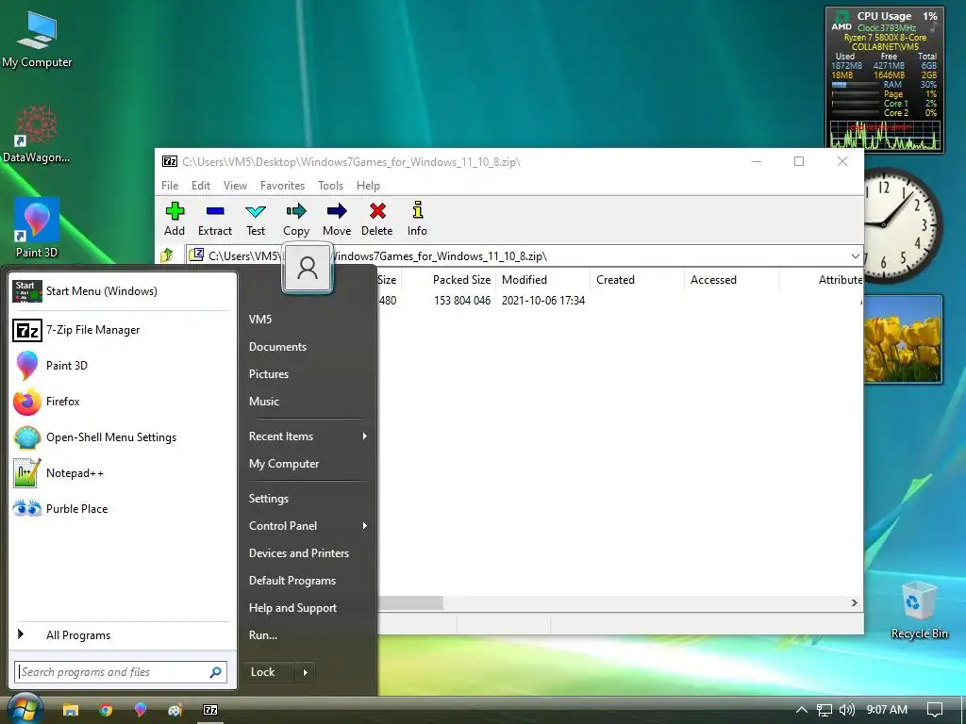This screenshot has height=724, width=966.
Task: Click the horizontal scrollbar right arrow
Action: [854, 602]
